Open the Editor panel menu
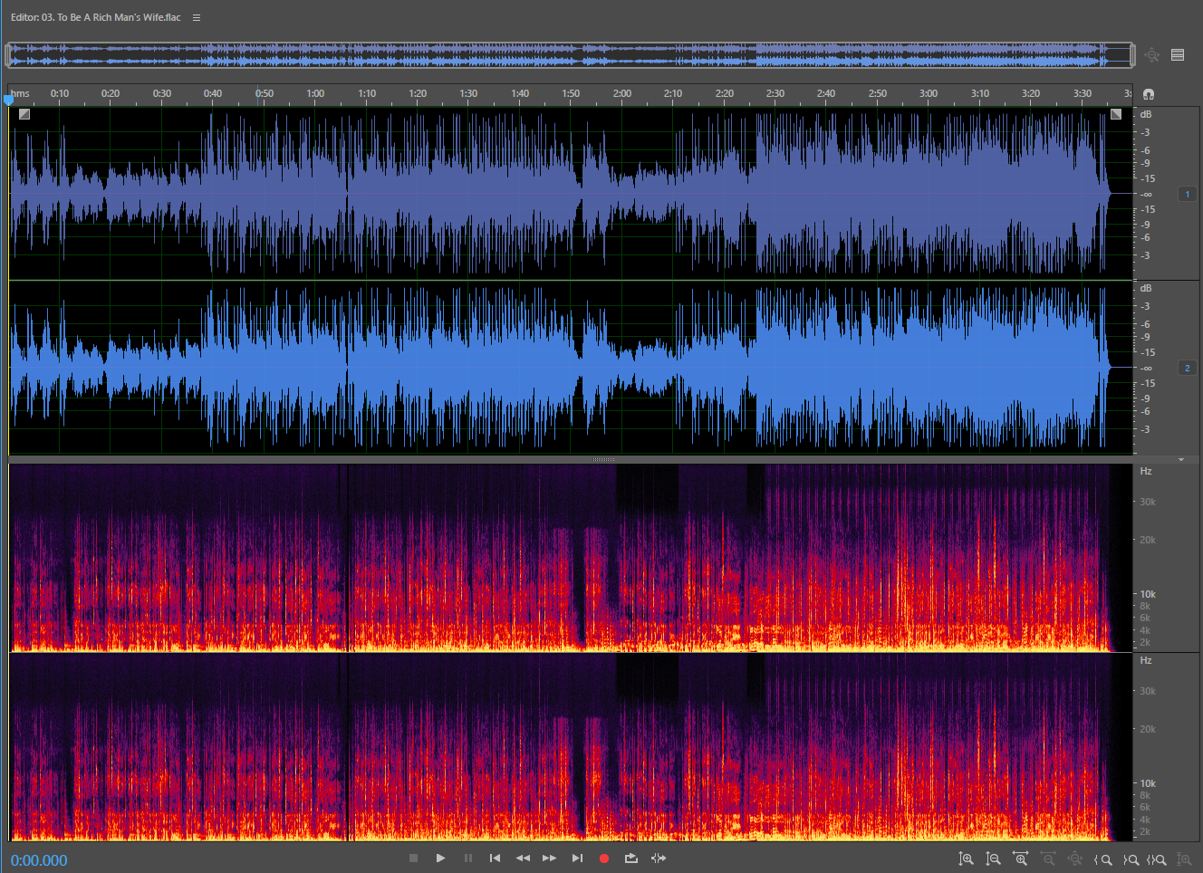The width and height of the screenshot is (1203, 873). tap(197, 17)
